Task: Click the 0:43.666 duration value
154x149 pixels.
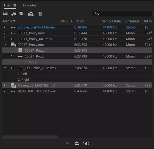Action: coord(81,91)
